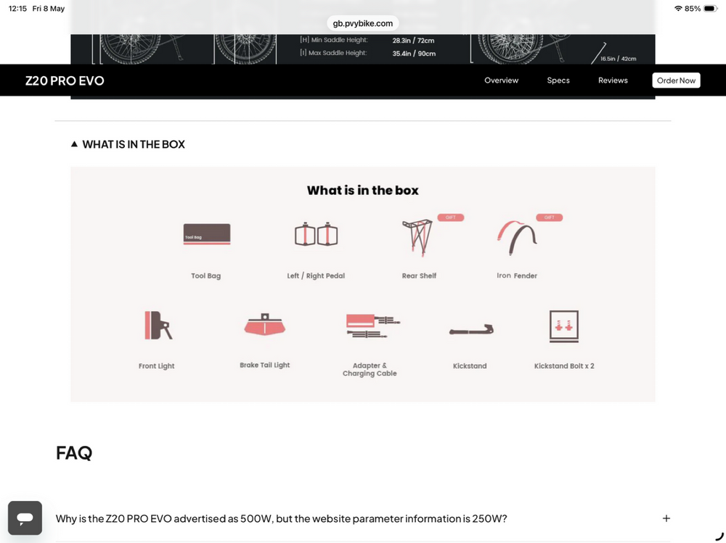The width and height of the screenshot is (726, 543).
Task: Click the Iron Fender label
Action: (x=517, y=275)
